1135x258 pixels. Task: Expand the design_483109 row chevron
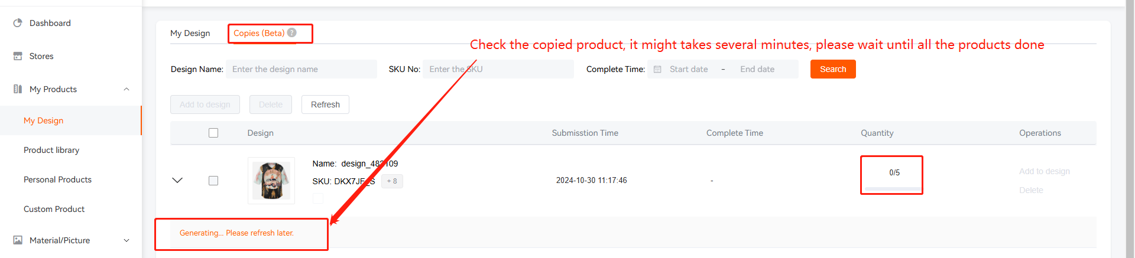tap(177, 180)
